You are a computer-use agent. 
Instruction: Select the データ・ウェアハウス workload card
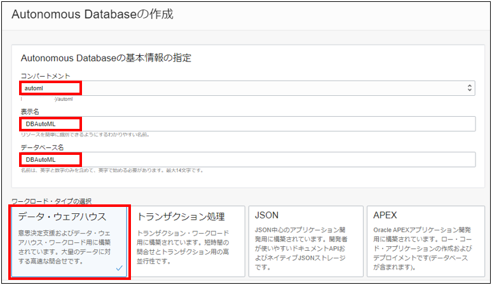pyautogui.click(x=69, y=241)
